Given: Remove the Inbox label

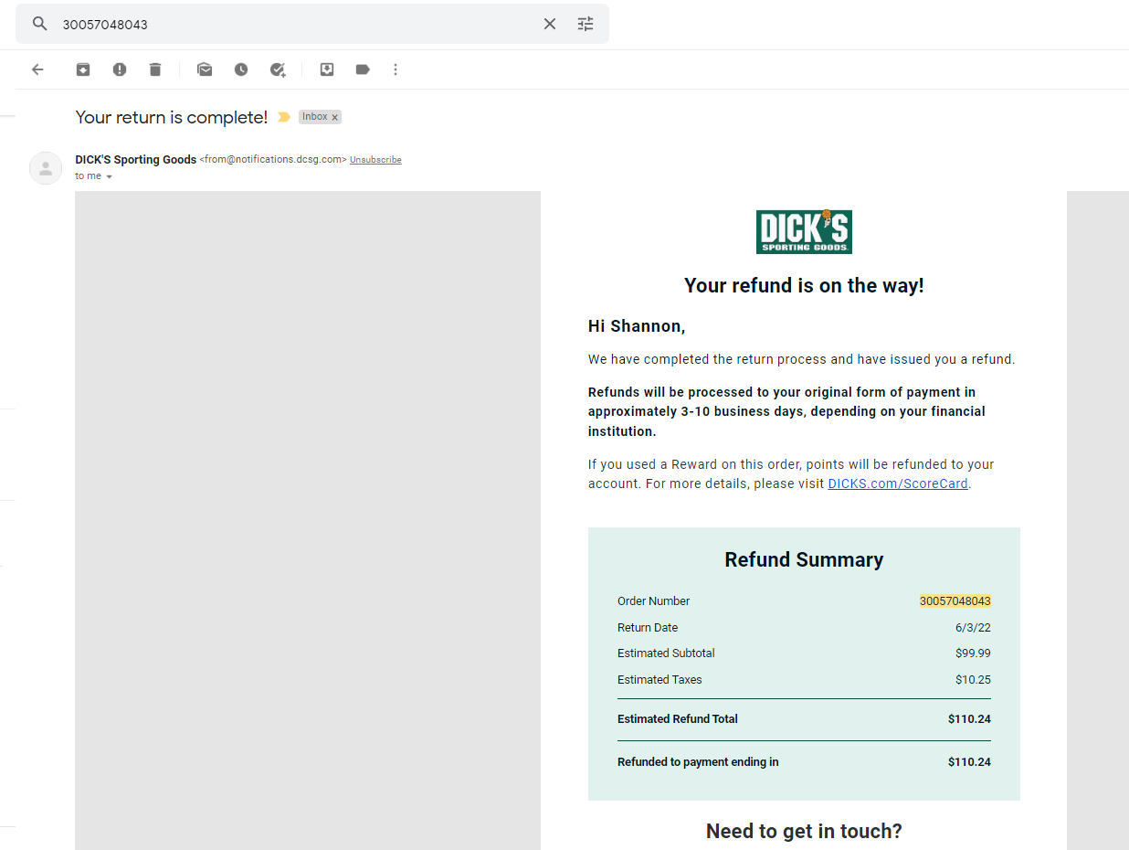Looking at the screenshot, I should [335, 117].
